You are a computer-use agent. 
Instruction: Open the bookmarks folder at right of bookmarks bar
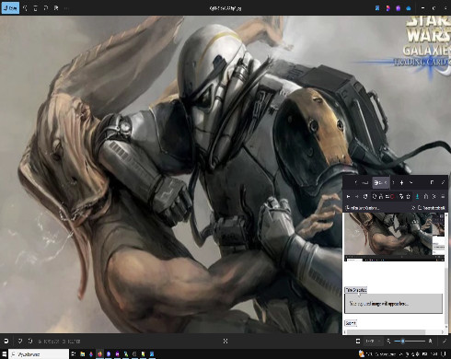pos(432,208)
